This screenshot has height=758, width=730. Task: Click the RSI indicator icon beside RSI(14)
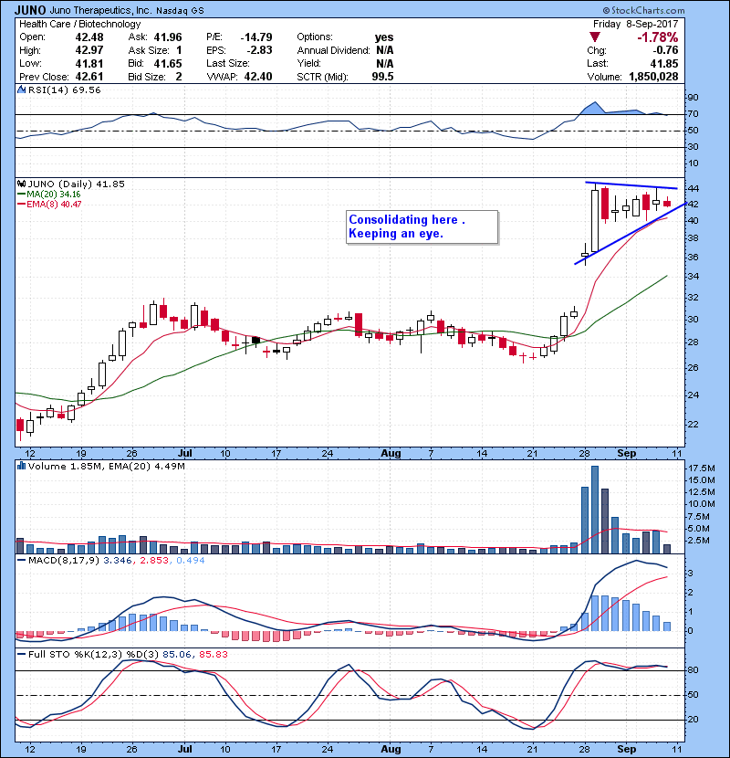click(x=21, y=89)
